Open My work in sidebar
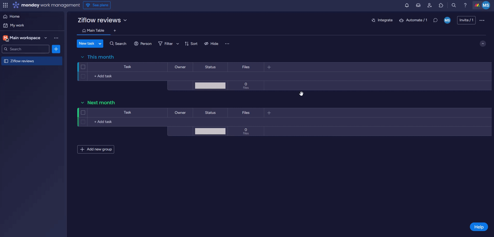 point(14,25)
